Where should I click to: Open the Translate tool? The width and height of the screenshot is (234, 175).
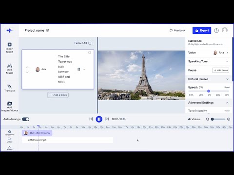coord(9,88)
